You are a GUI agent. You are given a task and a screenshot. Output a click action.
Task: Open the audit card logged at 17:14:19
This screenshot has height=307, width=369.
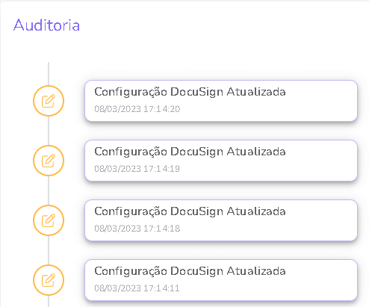pyautogui.click(x=221, y=161)
